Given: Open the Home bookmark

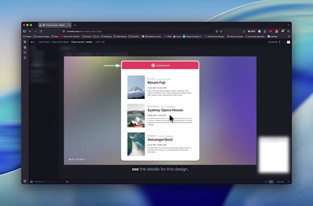Looking at the screenshot, I should click(177, 36).
